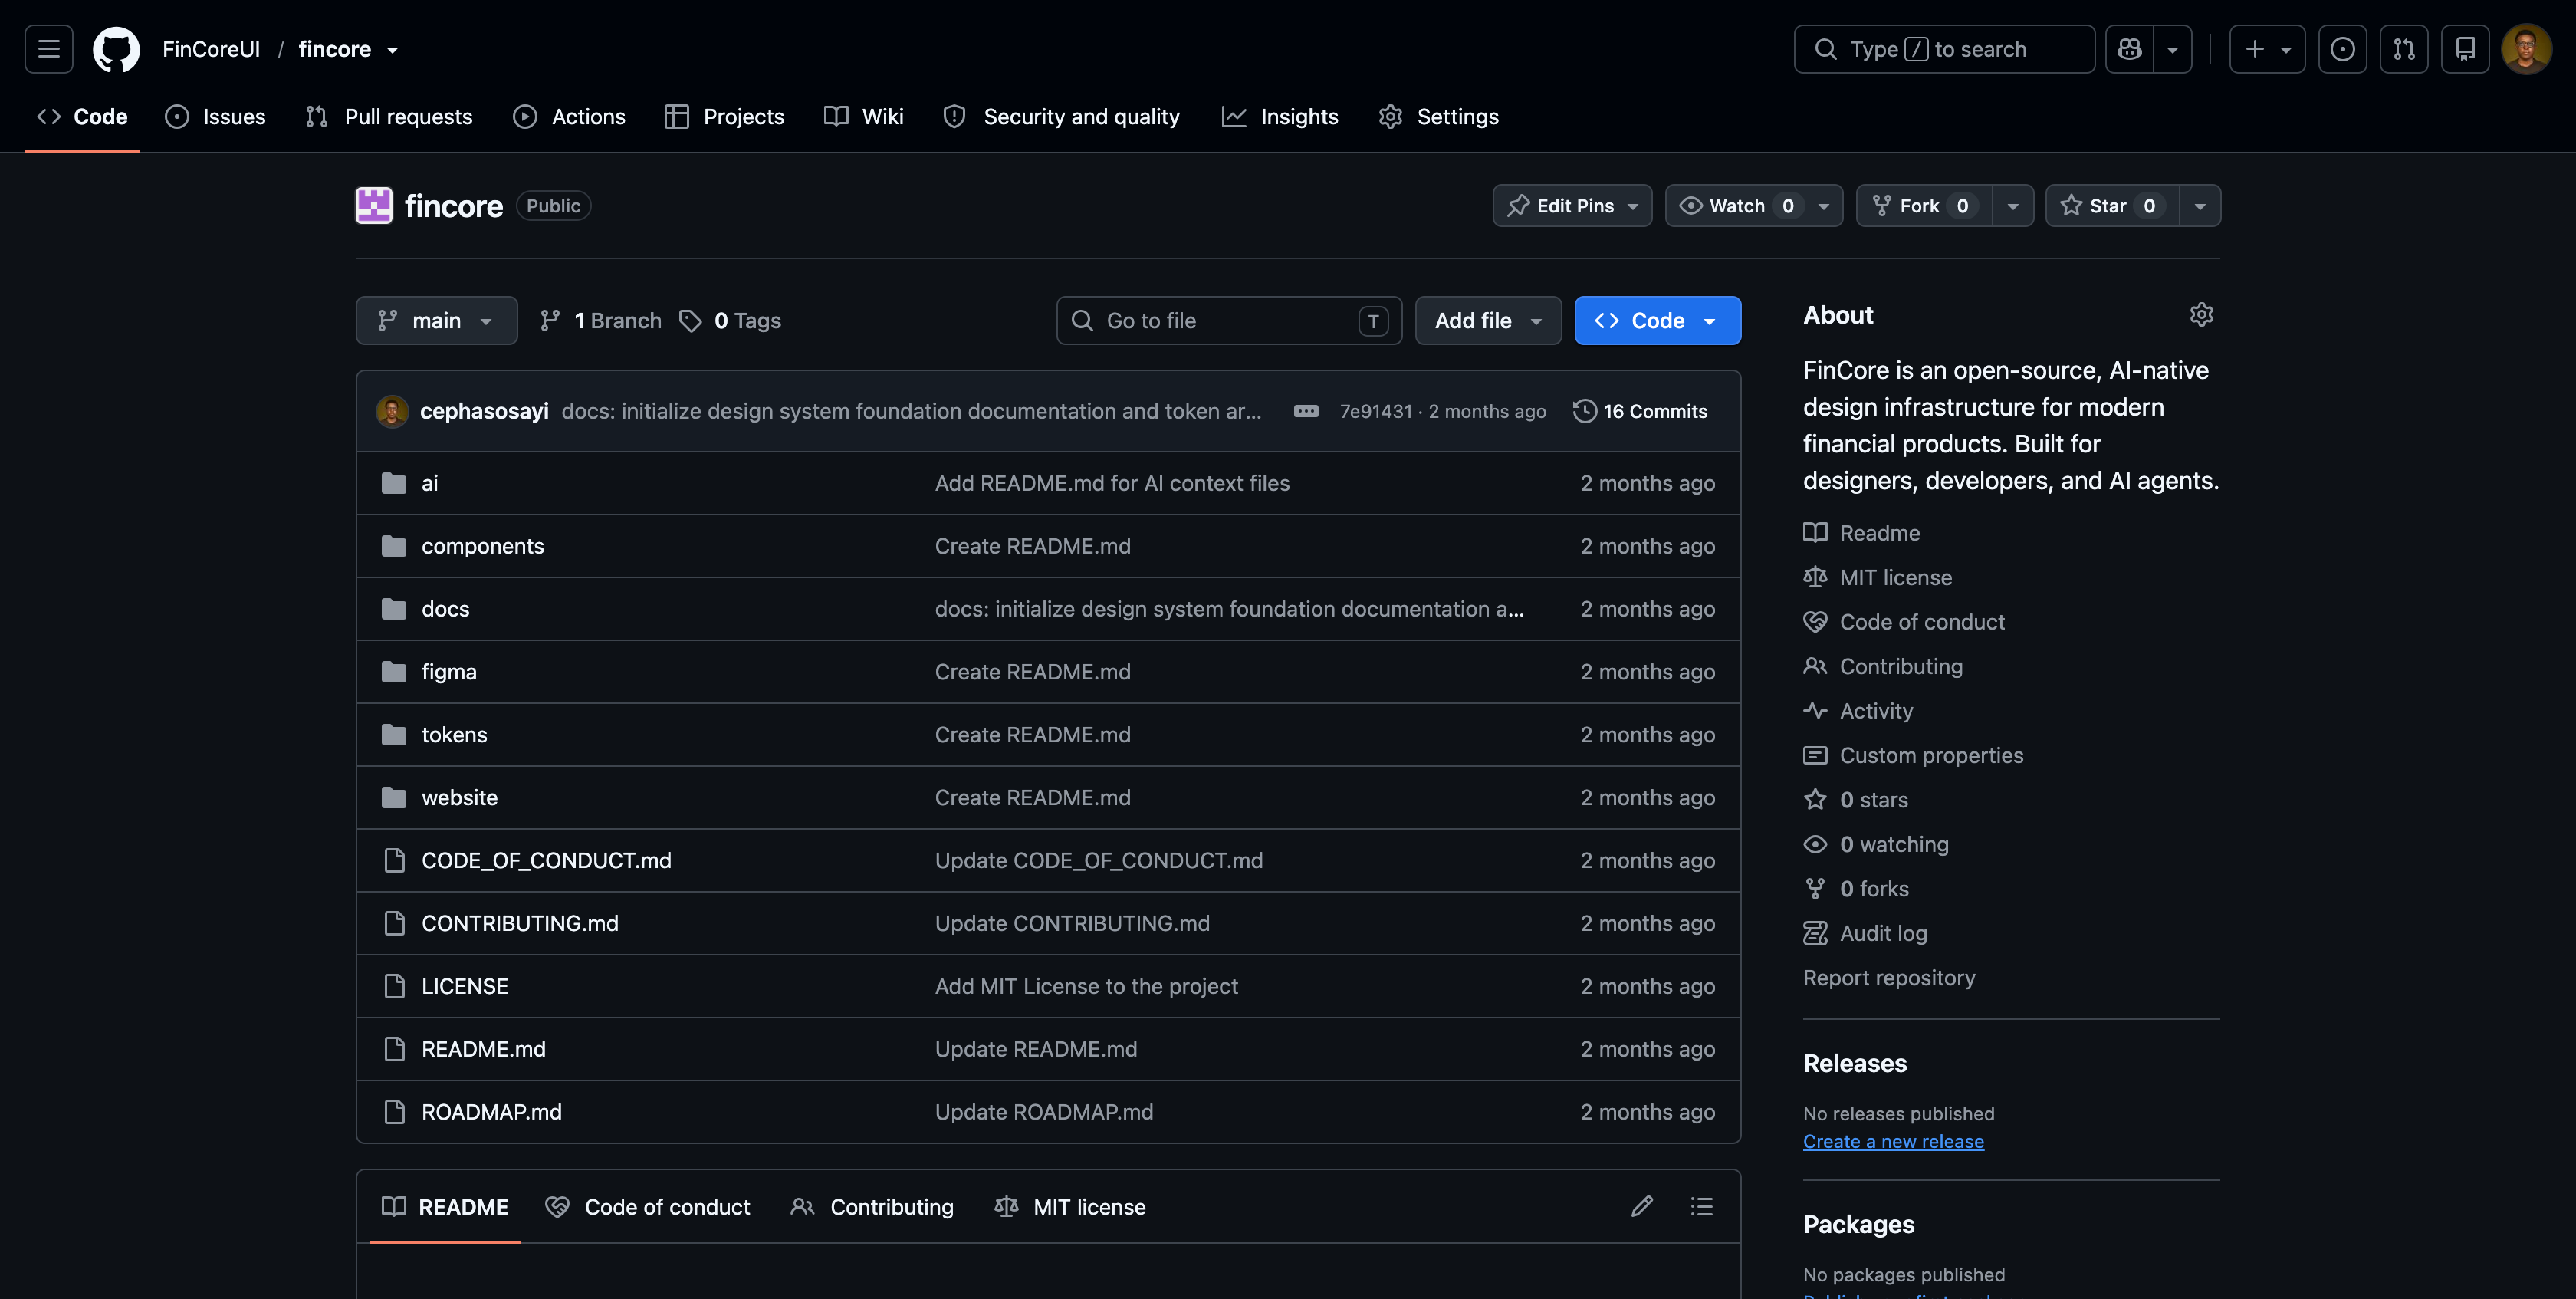
Task: Open Copilot dropdown arrow in header
Action: [2172, 49]
